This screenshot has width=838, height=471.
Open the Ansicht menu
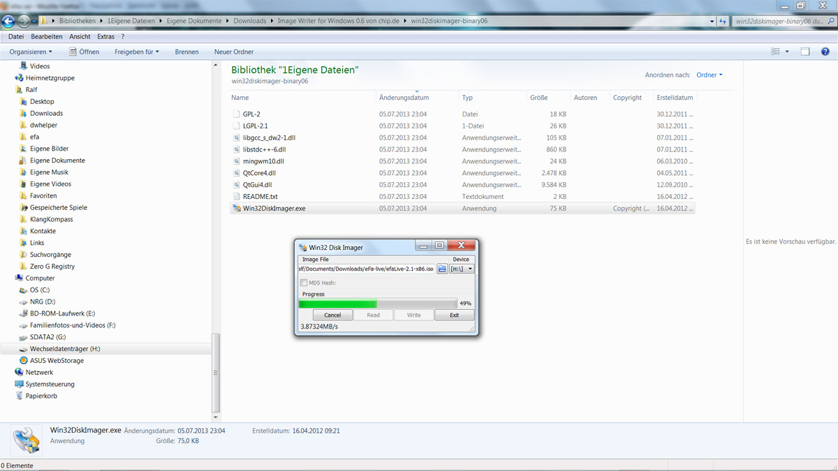(79, 36)
